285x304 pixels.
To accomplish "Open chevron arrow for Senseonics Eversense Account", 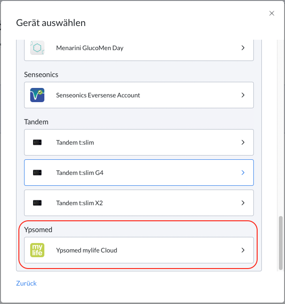I will [243, 95].
